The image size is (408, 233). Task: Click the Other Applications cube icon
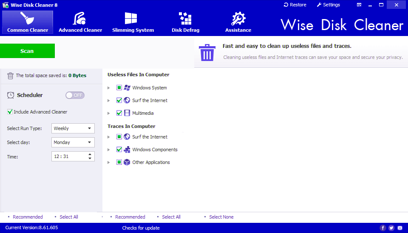[127, 162]
